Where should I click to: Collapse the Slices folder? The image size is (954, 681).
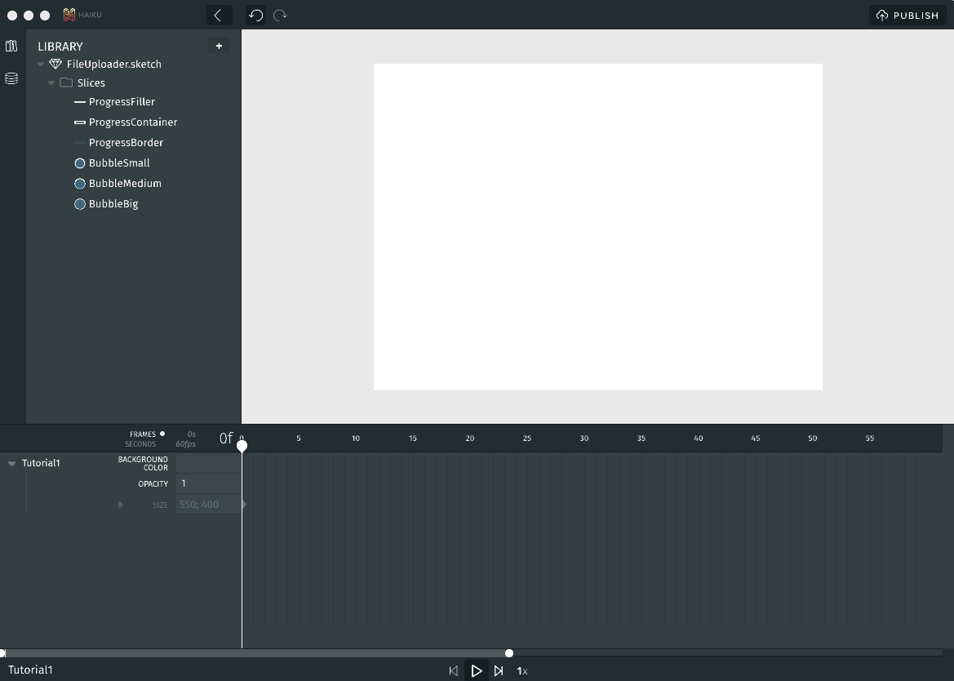click(51, 83)
